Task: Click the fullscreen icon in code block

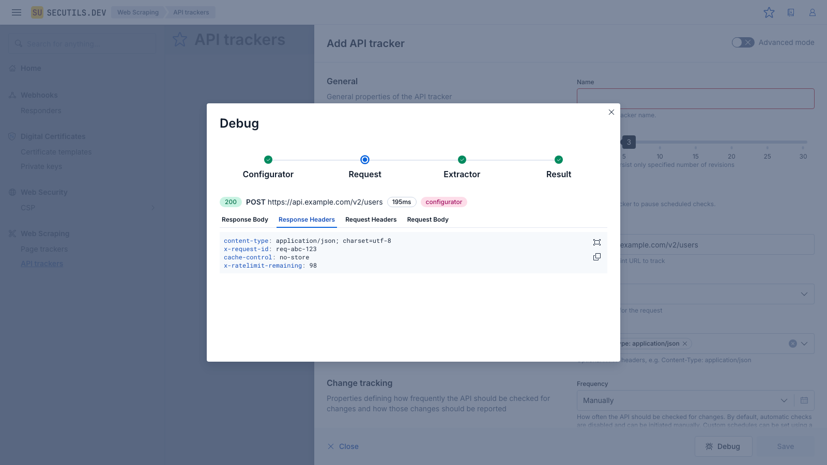Action: click(x=597, y=242)
